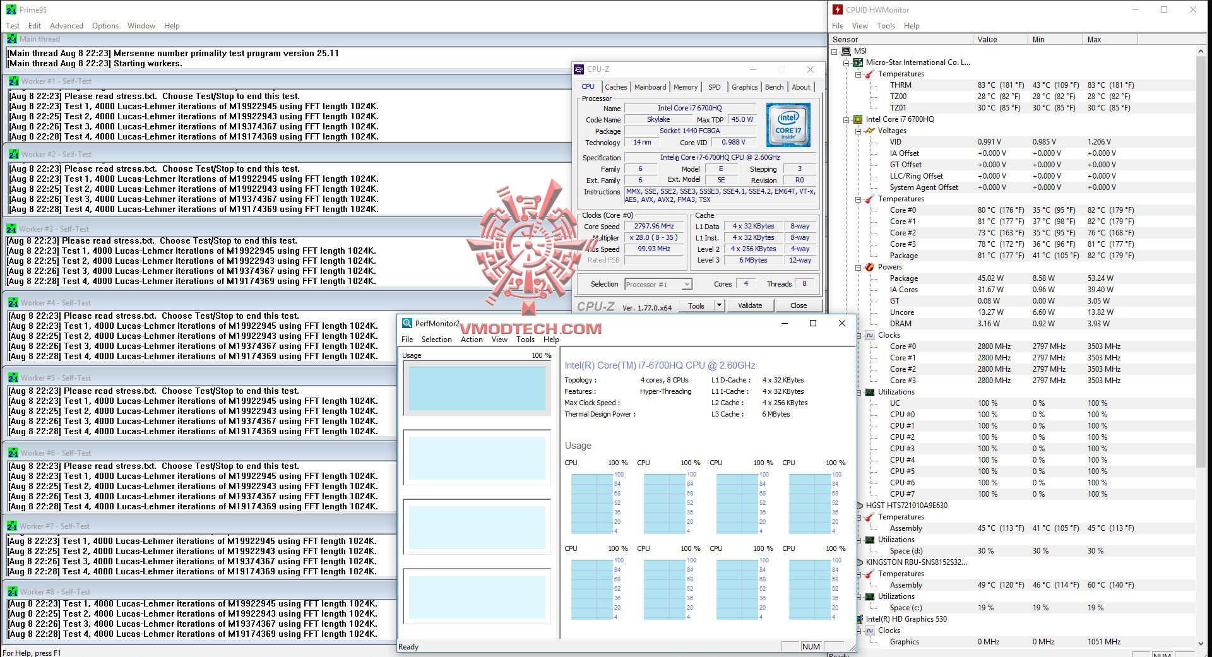Collapse the mainboard Temperatures section with THRM
Image resolution: width=1212 pixels, height=657 pixels.
(858, 74)
